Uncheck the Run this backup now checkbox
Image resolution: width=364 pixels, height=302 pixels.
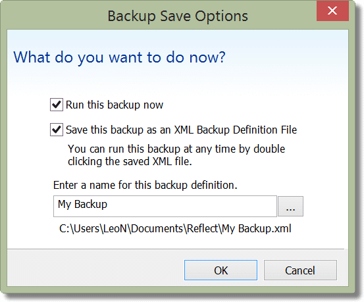pyautogui.click(x=57, y=105)
